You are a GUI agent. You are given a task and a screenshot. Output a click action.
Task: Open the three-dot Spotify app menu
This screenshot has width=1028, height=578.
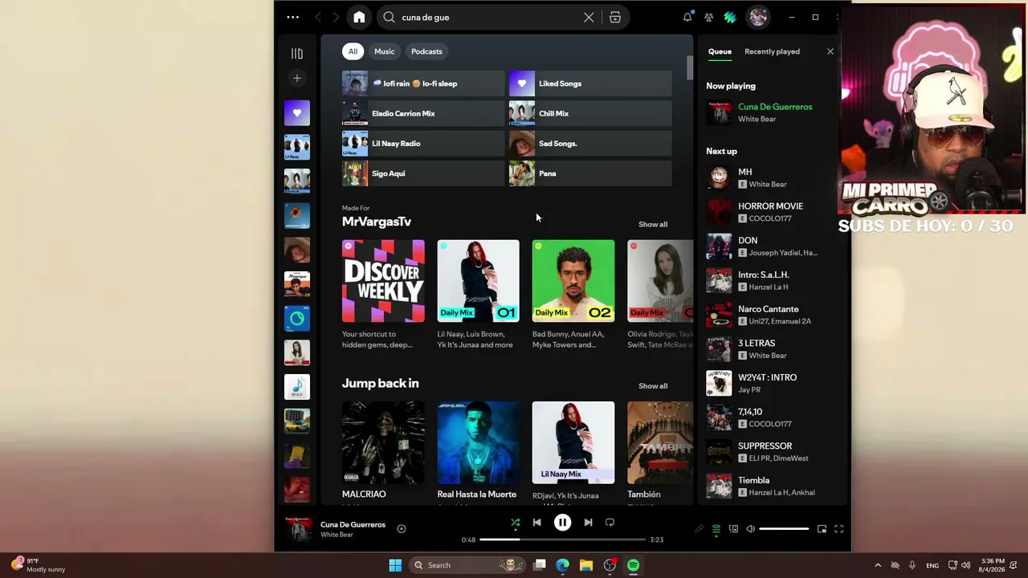coord(292,17)
